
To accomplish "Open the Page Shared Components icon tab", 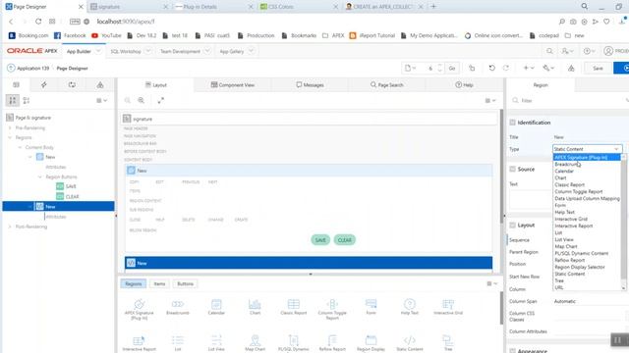I will click(x=100, y=85).
